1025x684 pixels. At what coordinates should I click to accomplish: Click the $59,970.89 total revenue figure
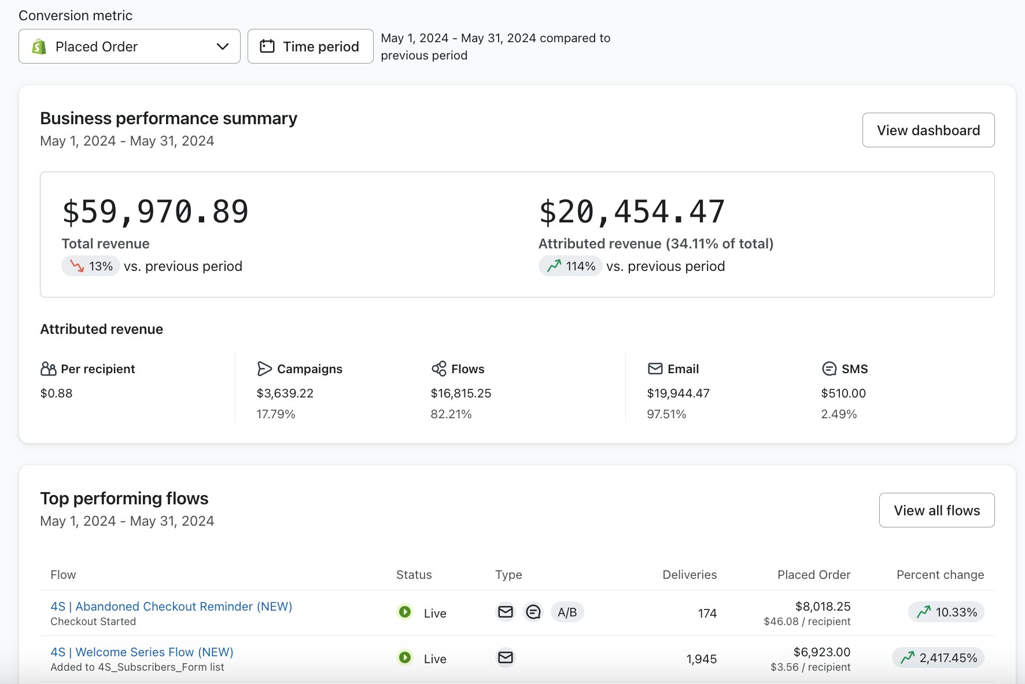(x=156, y=212)
